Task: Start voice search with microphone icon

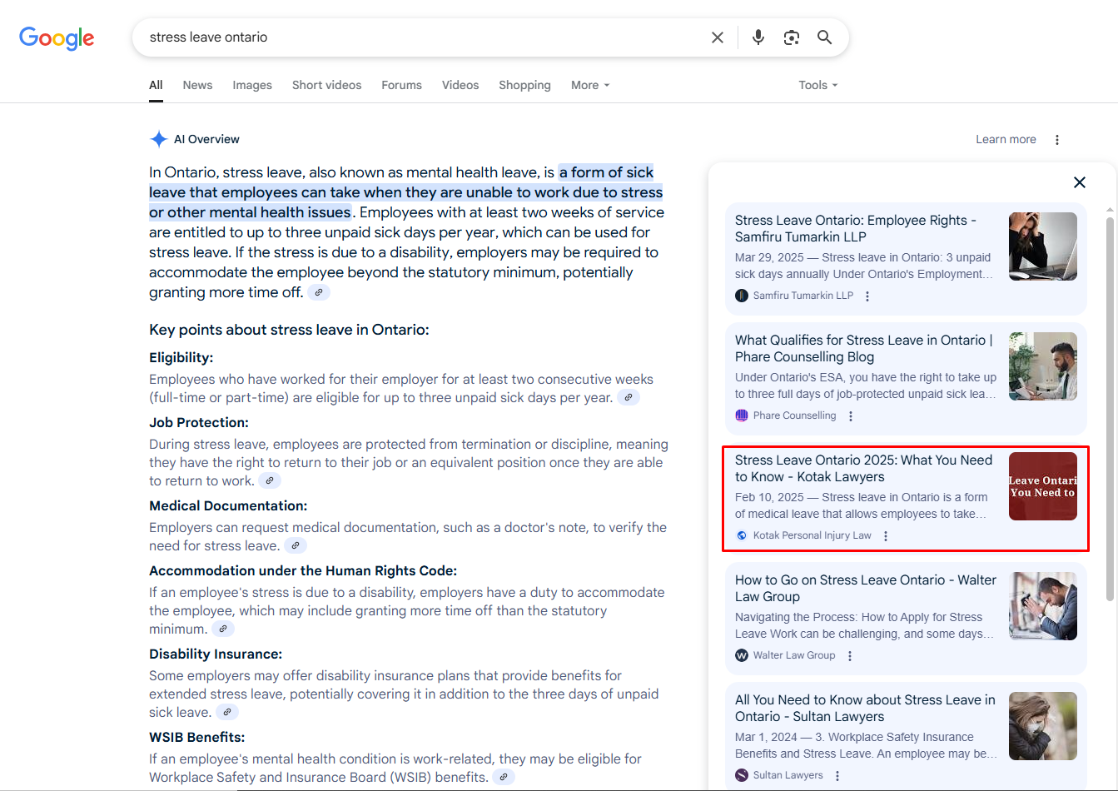Action: 758,37
